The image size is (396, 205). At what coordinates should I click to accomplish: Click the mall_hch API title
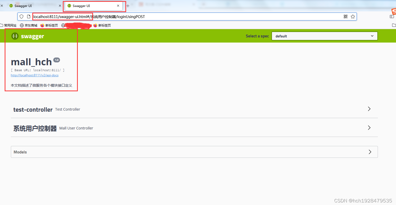[31, 62]
